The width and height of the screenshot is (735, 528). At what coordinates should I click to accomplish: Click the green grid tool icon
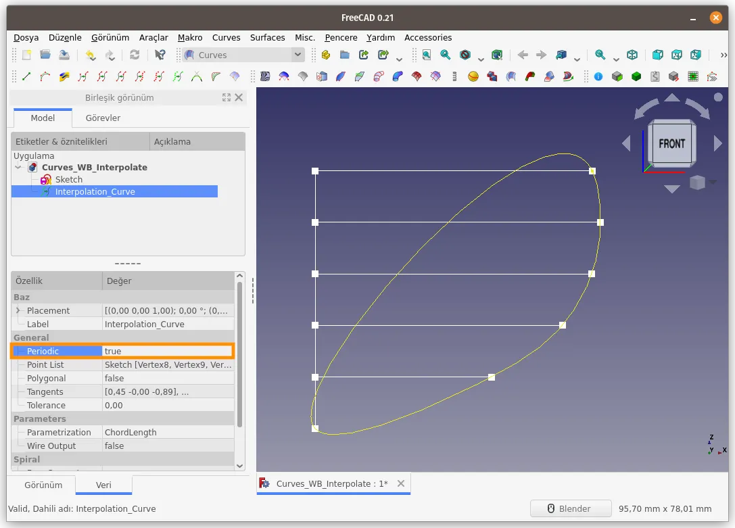coord(693,76)
